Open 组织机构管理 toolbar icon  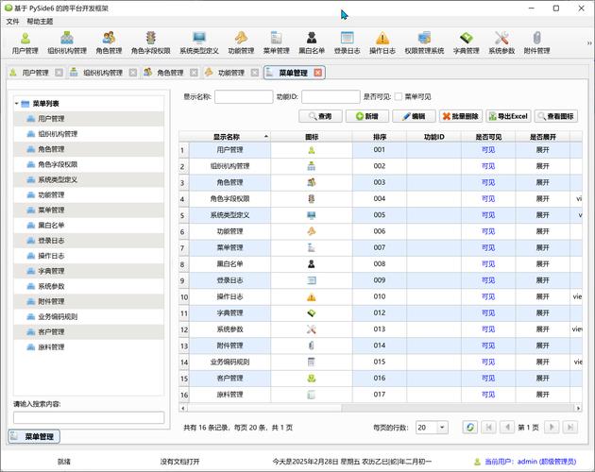pyautogui.click(x=67, y=42)
